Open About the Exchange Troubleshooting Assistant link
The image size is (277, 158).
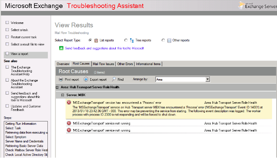coord(24,84)
